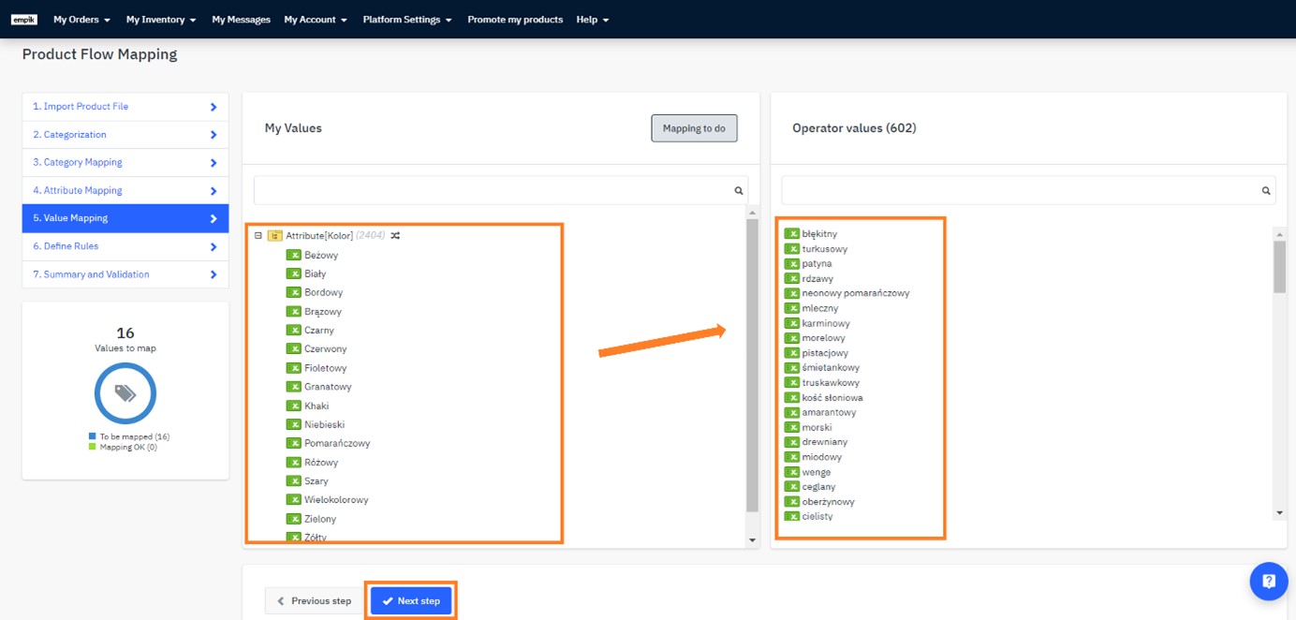The height and width of the screenshot is (620, 1296).
Task: Click the empik logo
Action: [x=24, y=20]
